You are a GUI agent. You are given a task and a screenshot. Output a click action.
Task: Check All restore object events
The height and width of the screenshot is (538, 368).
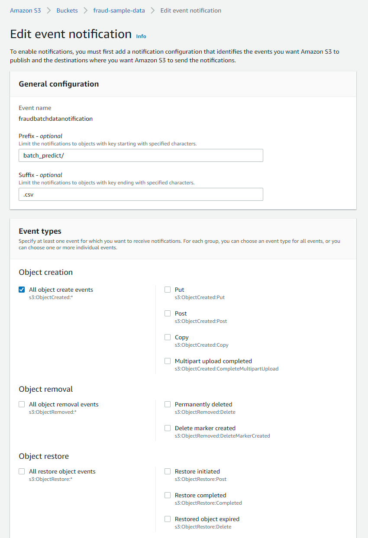tap(22, 472)
